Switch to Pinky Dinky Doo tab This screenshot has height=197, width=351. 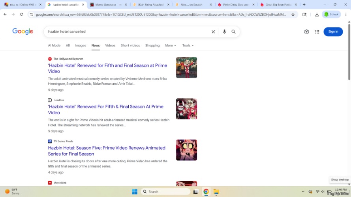tap(236, 4)
